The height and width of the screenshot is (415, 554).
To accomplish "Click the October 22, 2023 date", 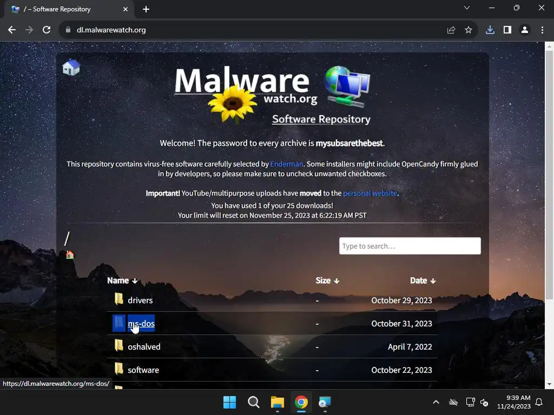I will (x=401, y=370).
